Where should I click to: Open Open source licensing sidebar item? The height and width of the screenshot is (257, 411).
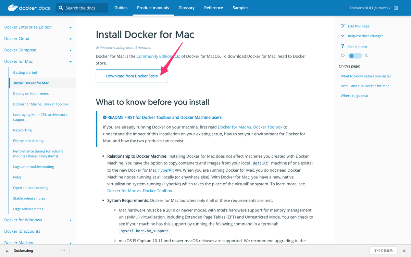pos(31,188)
